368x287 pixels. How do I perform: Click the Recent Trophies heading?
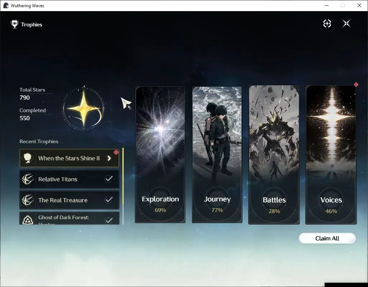click(x=39, y=141)
